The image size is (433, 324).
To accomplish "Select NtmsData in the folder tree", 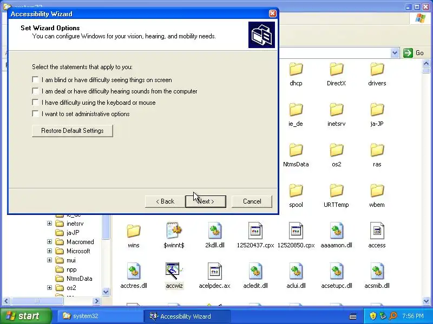I will click(79, 279).
